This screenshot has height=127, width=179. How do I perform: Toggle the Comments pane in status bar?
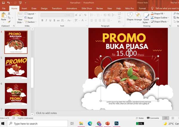(x=153, y=118)
